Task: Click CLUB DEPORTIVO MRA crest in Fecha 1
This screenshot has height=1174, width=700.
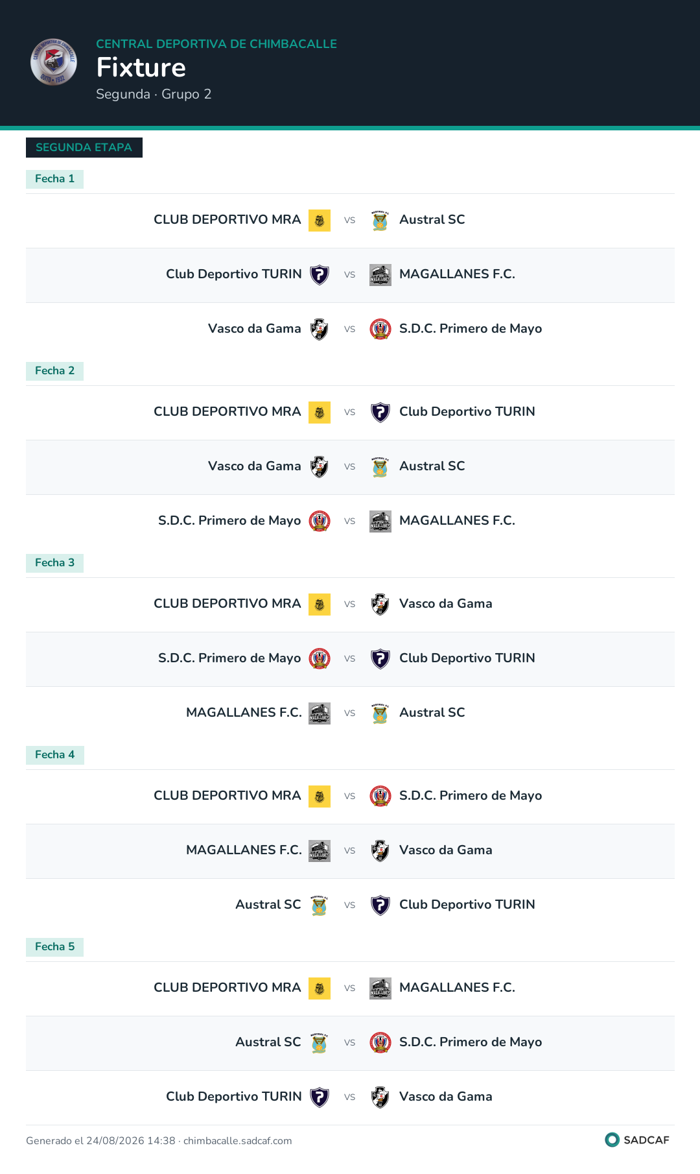Action: click(320, 221)
